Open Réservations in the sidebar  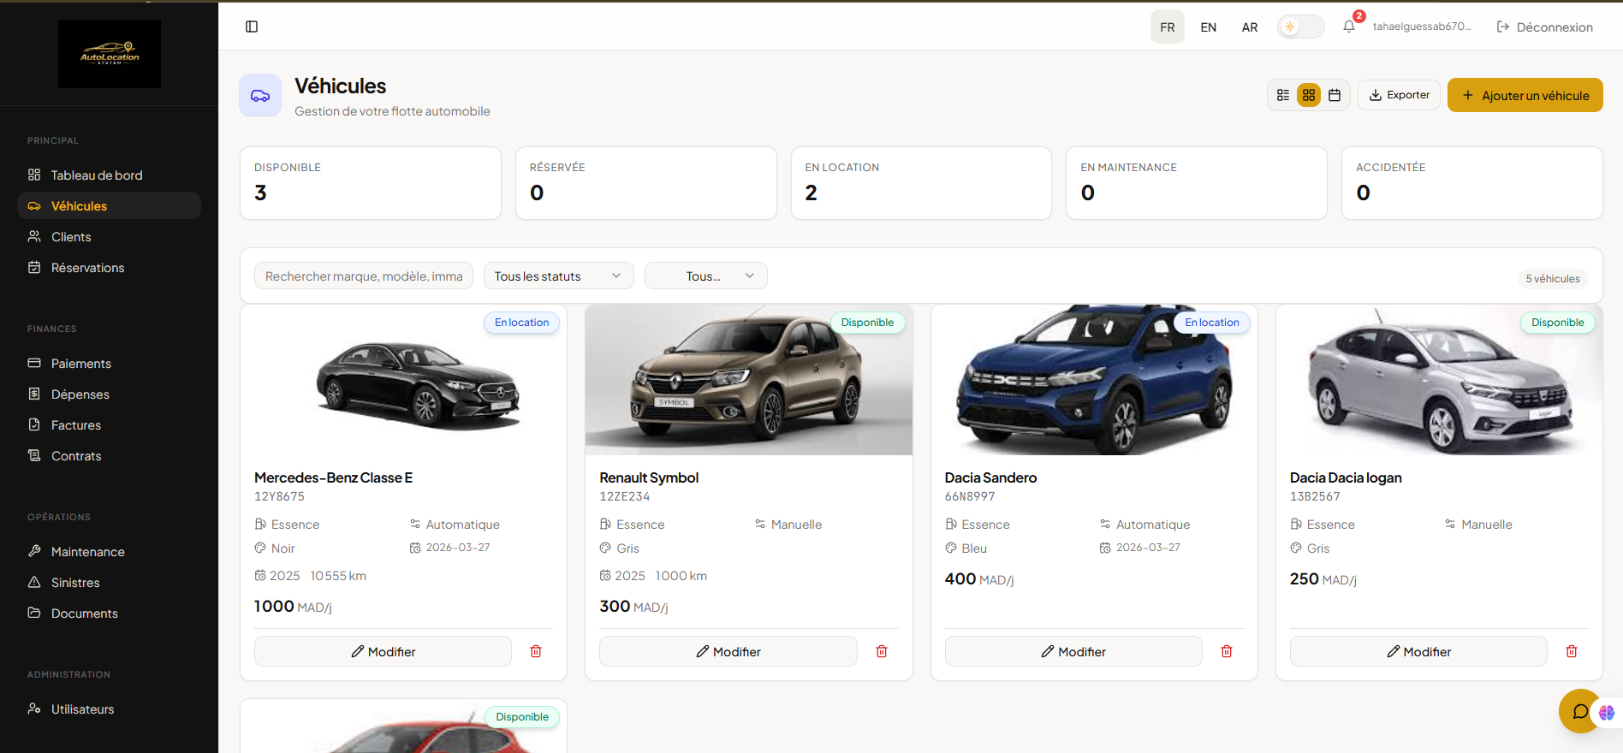click(x=109, y=267)
